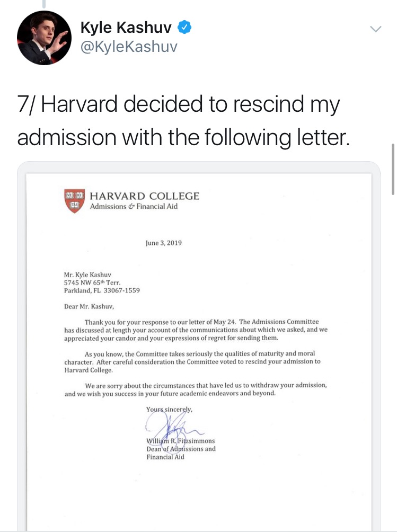The image size is (397, 532).
Task: Tap the Admissions & Financial Aid subtitle
Action: [134, 206]
